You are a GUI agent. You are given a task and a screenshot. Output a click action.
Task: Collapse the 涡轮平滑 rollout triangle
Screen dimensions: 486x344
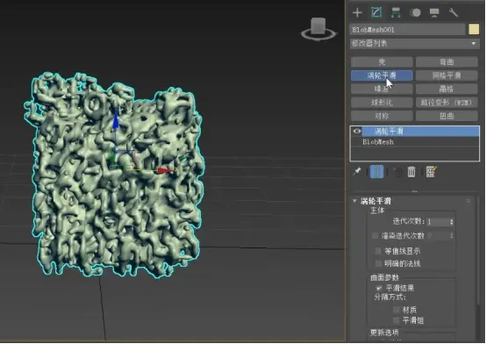point(354,201)
